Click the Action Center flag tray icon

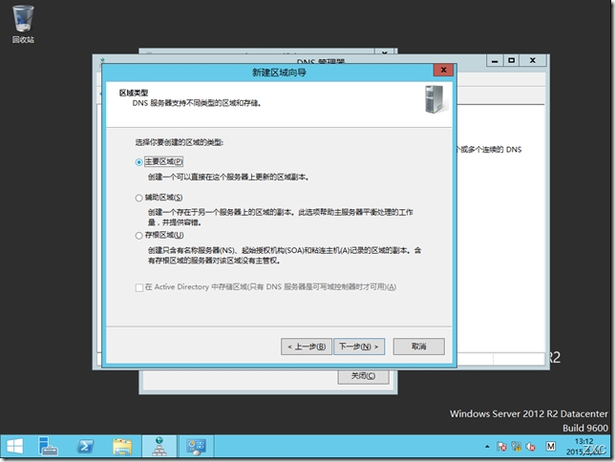click(x=501, y=447)
